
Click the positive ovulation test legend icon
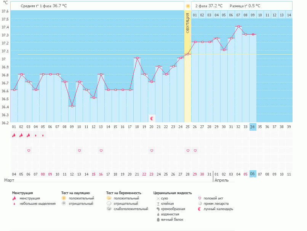pyautogui.click(x=64, y=198)
